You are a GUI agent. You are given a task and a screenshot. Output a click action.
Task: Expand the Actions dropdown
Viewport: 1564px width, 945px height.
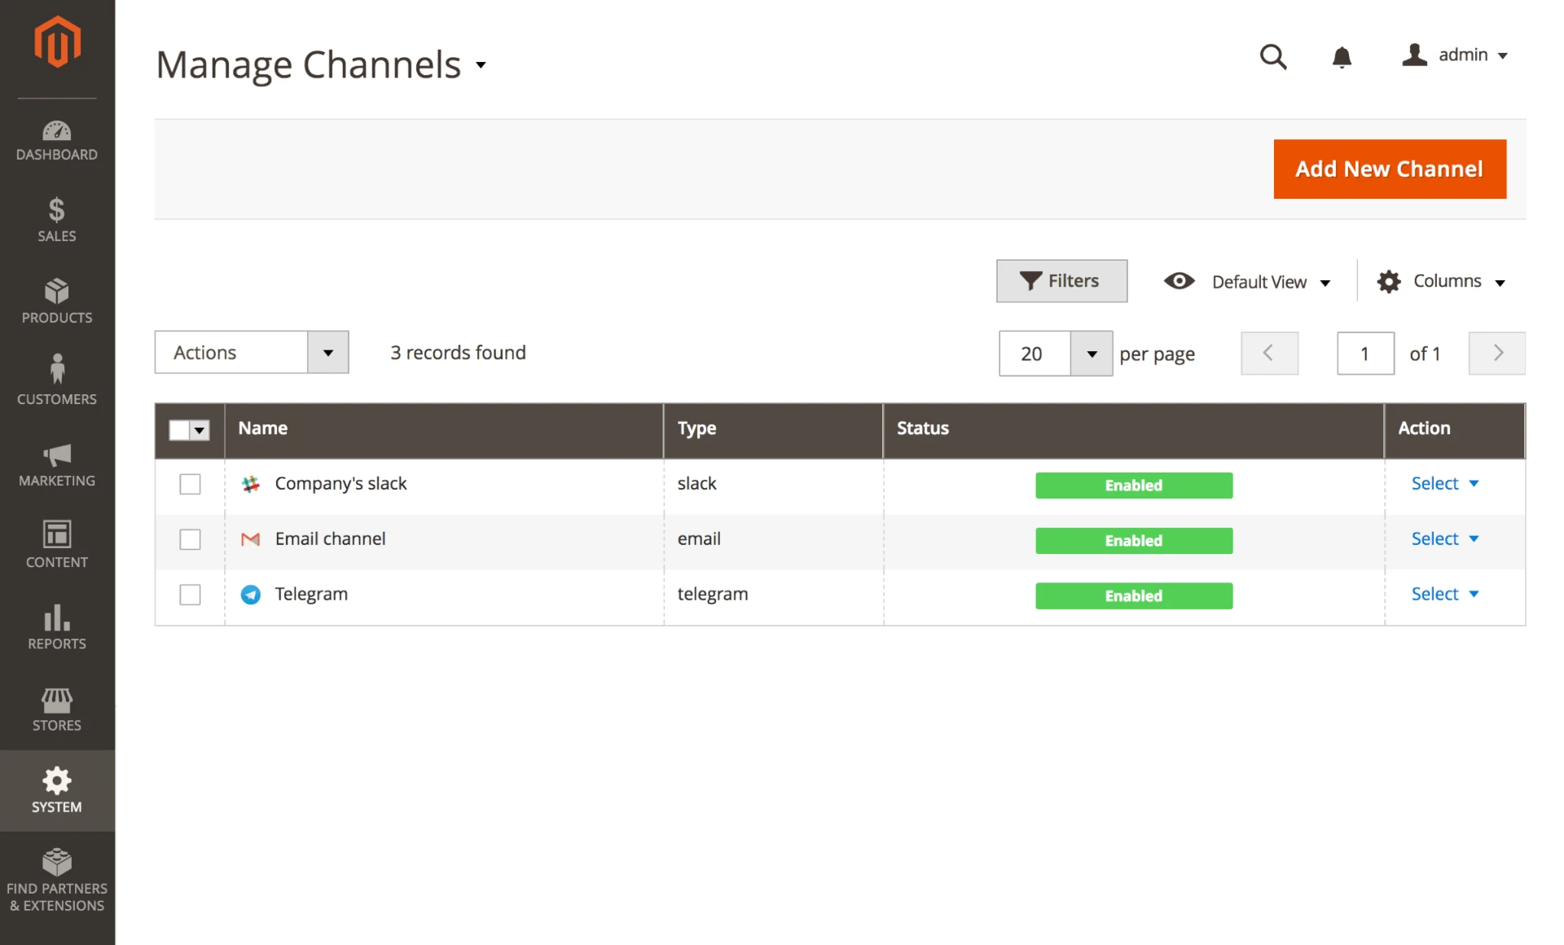point(251,352)
